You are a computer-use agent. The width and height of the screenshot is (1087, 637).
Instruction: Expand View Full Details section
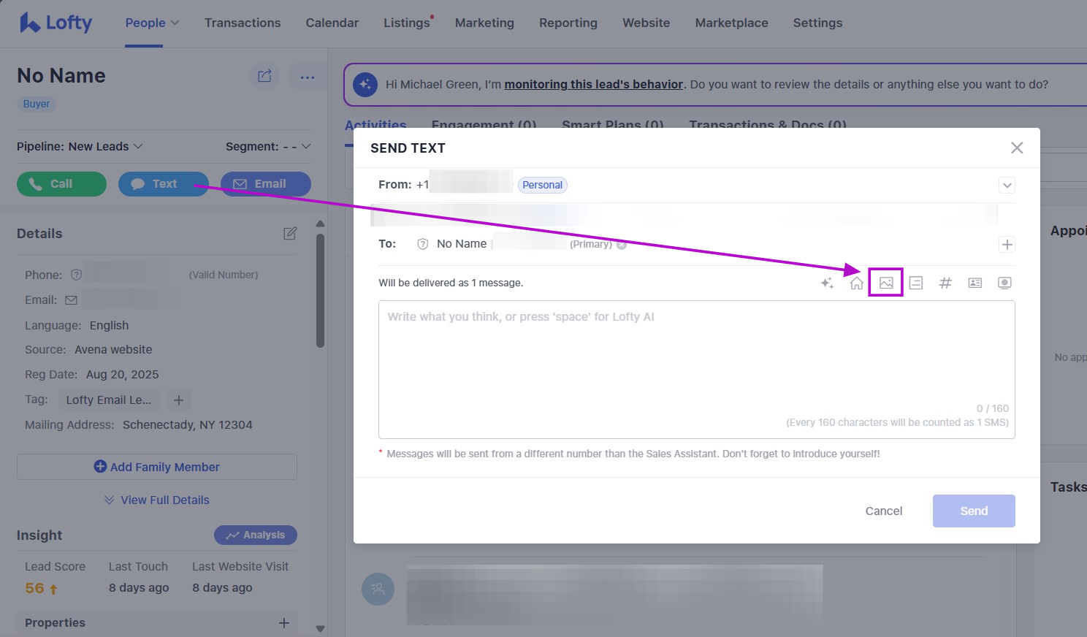point(156,500)
